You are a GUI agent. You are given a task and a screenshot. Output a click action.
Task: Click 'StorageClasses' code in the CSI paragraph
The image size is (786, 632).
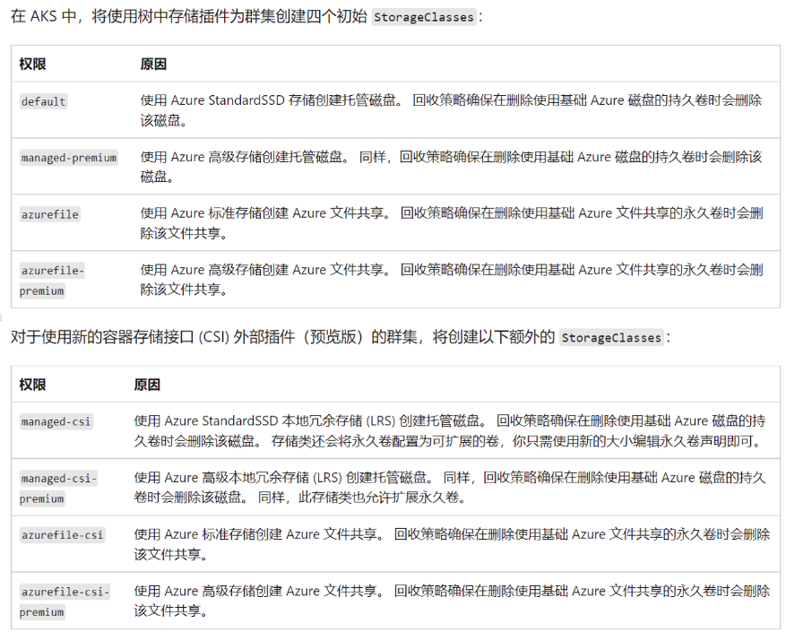611,338
